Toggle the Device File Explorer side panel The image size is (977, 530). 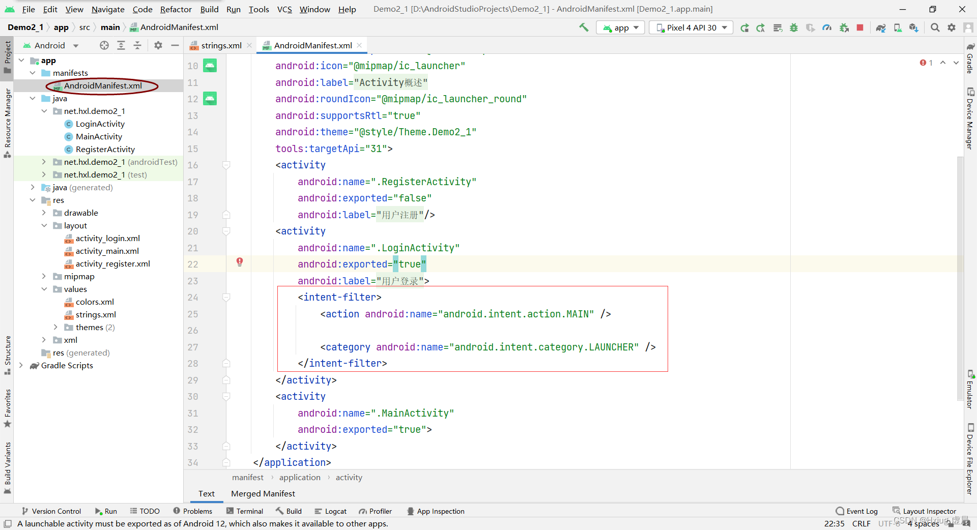pyautogui.click(x=970, y=459)
